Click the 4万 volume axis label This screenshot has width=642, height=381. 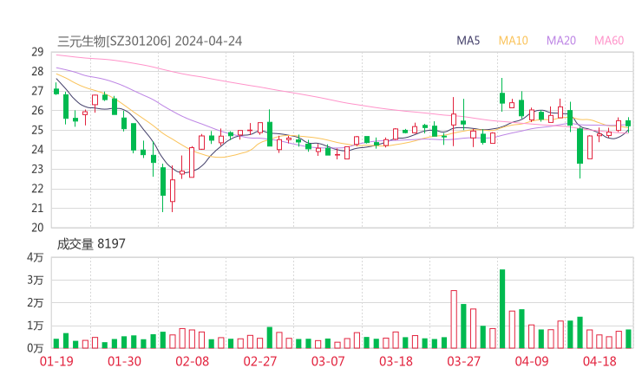(36, 257)
